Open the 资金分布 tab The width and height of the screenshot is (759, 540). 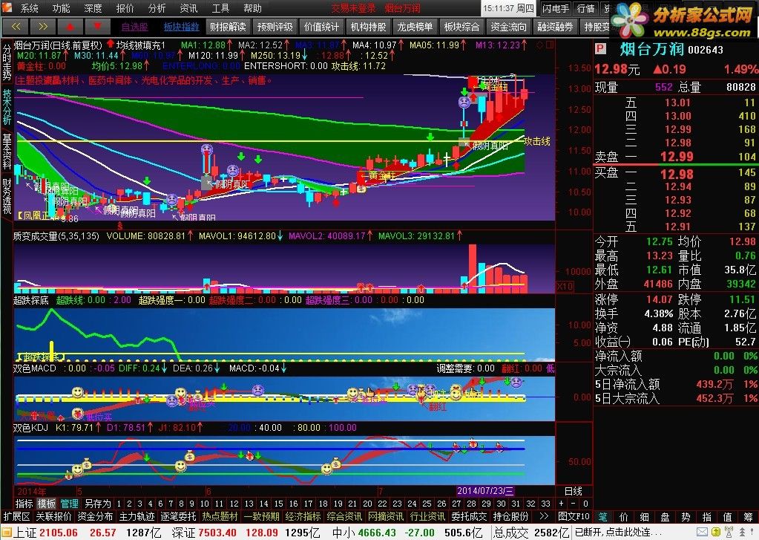(x=96, y=517)
